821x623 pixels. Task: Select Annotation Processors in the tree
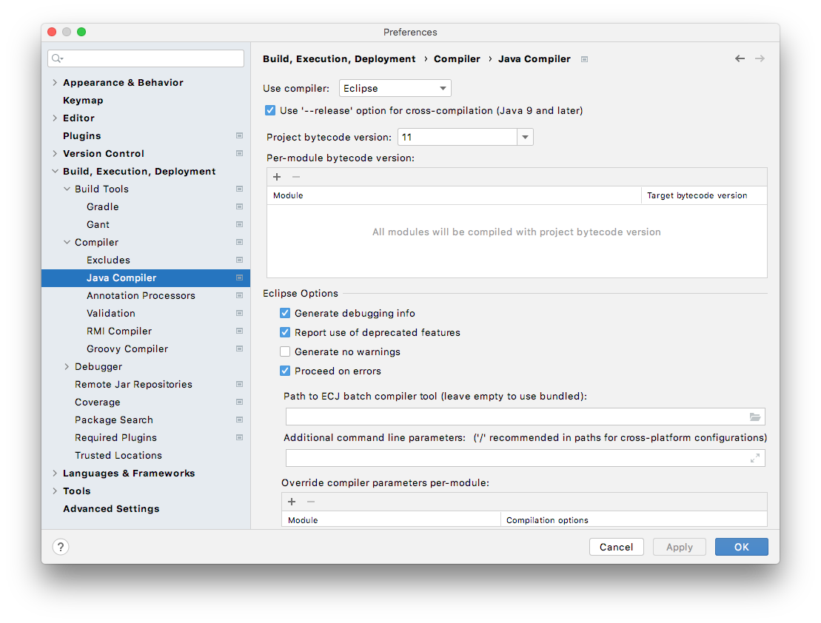click(141, 296)
